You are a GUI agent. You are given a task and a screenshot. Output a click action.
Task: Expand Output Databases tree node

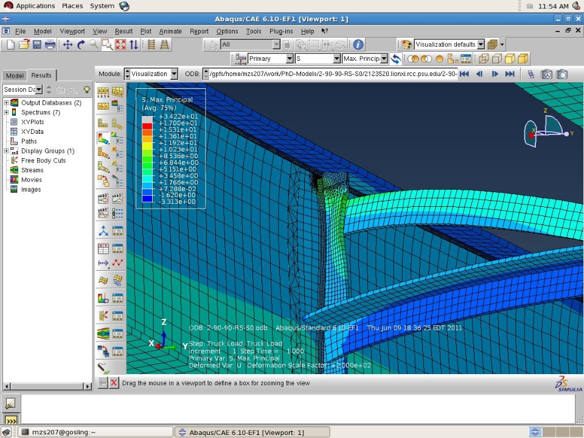6,103
